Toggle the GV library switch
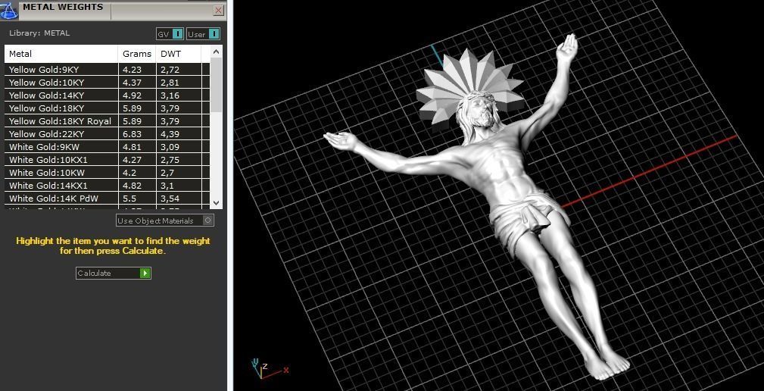Viewport: 764px width, 391px height. (179, 34)
